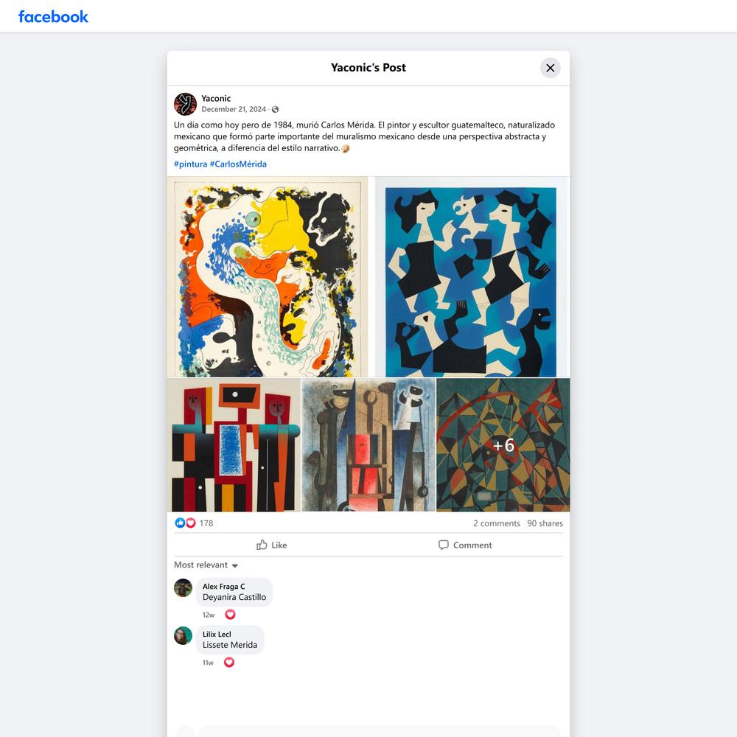
Task: Click heart reaction on Lilix Lecl's comment
Action: (x=229, y=663)
